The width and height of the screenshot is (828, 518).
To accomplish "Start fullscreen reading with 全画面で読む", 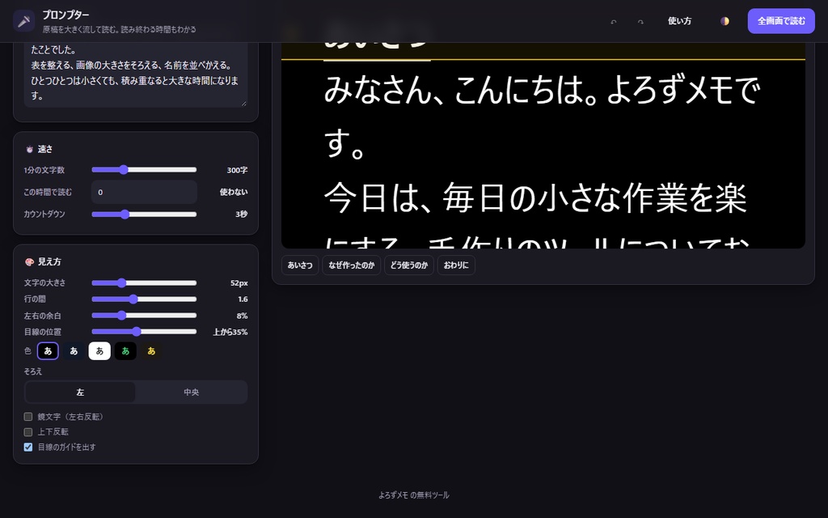I will 781,21.
